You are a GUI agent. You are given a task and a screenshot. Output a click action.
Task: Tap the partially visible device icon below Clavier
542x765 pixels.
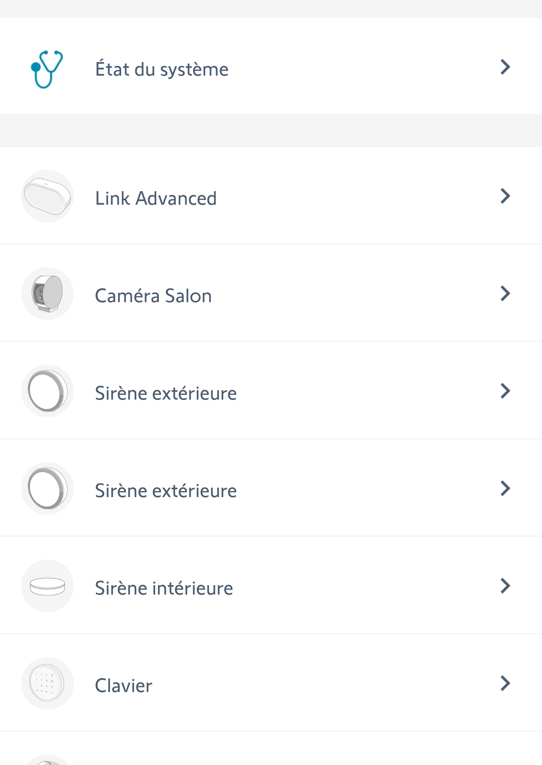coord(47,760)
